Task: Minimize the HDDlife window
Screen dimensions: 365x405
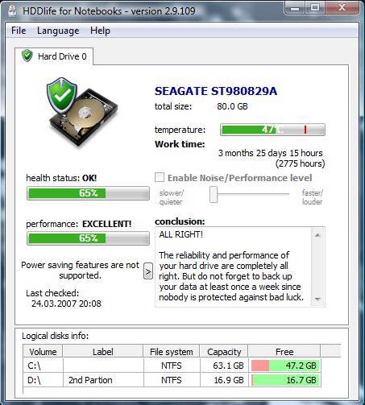Action: click(295, 8)
